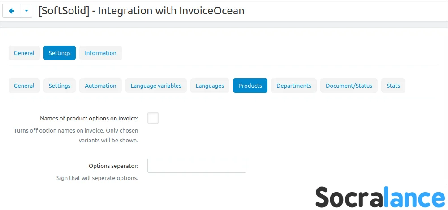Go to the Languages sub-tab
448x210 pixels.
pyautogui.click(x=210, y=86)
